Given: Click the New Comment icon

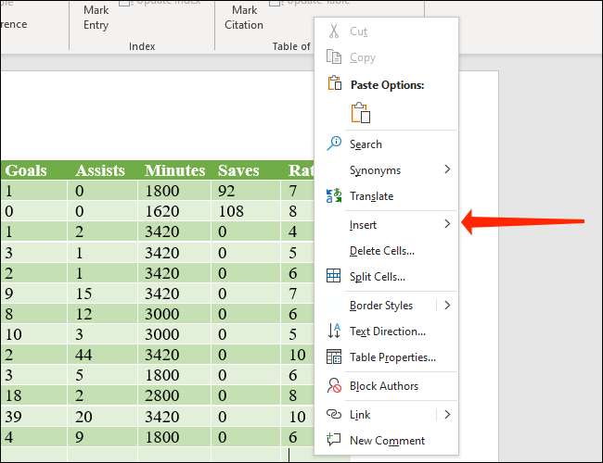Looking at the screenshot, I should 335,440.
